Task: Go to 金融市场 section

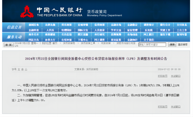Action: point(116,25)
